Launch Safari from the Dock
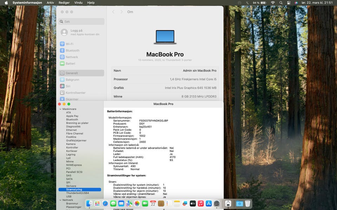 [x=105, y=203]
